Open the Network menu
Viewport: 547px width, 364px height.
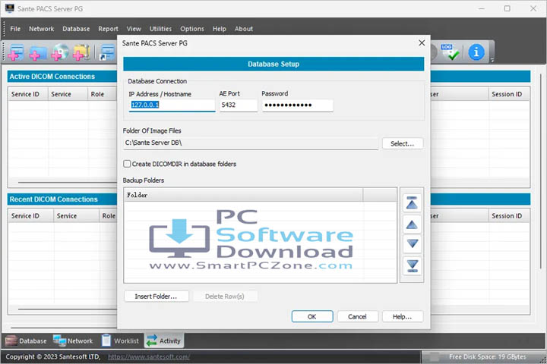coord(42,29)
